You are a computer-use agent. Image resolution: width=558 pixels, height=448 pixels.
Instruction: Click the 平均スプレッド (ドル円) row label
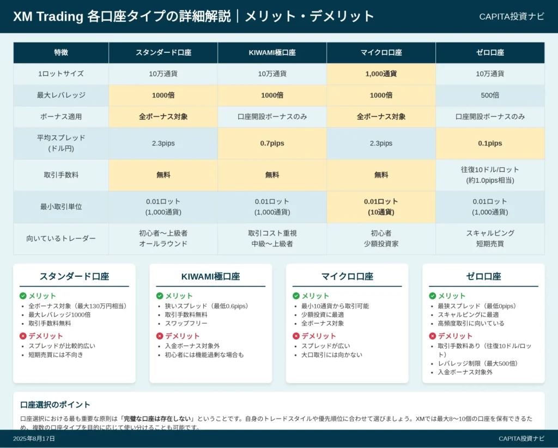coord(61,143)
